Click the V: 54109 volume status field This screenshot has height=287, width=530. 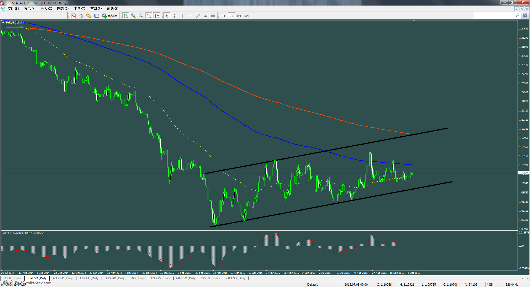471,285
